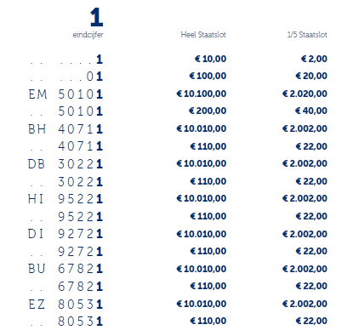Click the 'eindcijfer' label text
Image resolution: width=347 pixels, height=336 pixels.
tap(88, 35)
